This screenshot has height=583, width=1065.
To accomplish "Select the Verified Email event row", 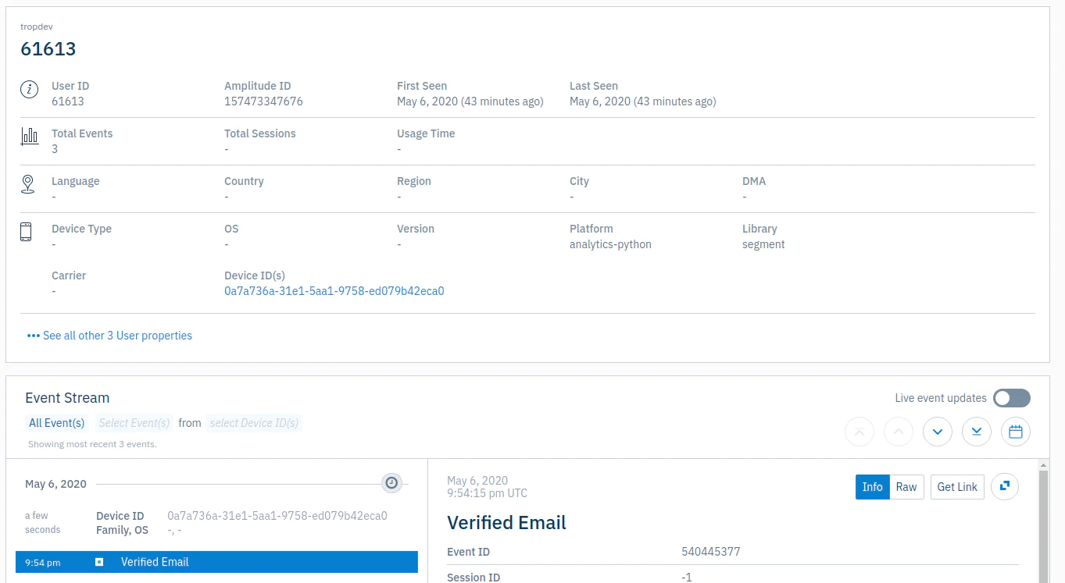I will [x=216, y=562].
